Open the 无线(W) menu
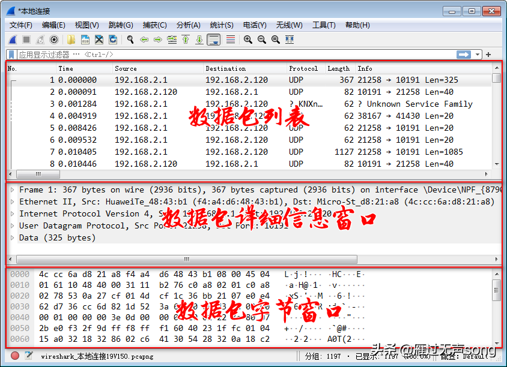This screenshot has width=507, height=367. pyautogui.click(x=289, y=25)
